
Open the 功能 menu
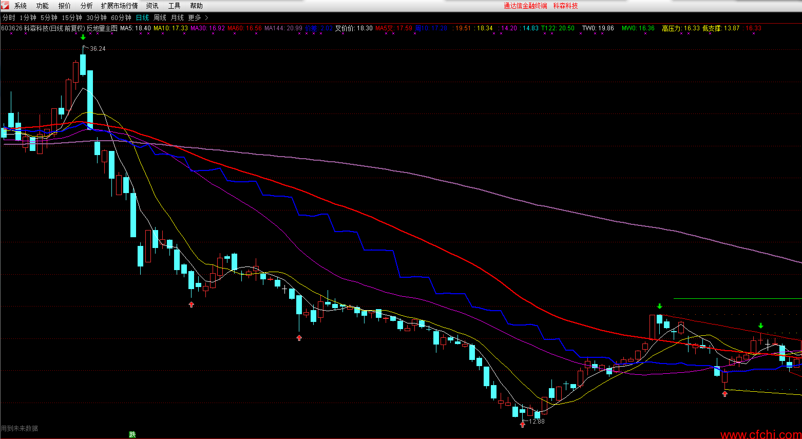click(x=43, y=6)
